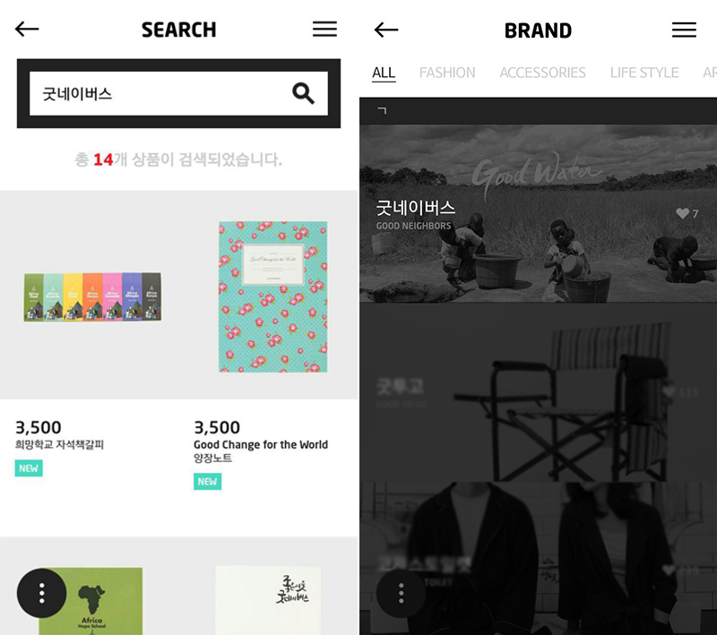Open the hamburger menu on BRAND screen
The height and width of the screenshot is (635, 717).
pos(684,30)
